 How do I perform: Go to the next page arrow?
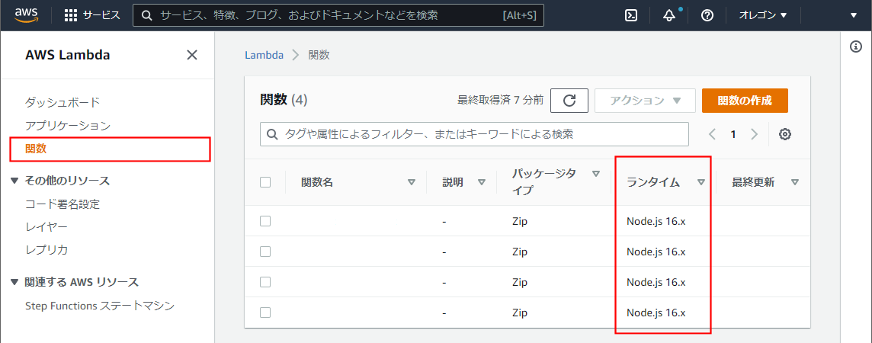tap(755, 134)
